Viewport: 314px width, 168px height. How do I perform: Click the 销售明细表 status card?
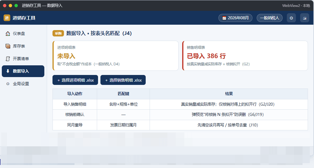[245, 56]
